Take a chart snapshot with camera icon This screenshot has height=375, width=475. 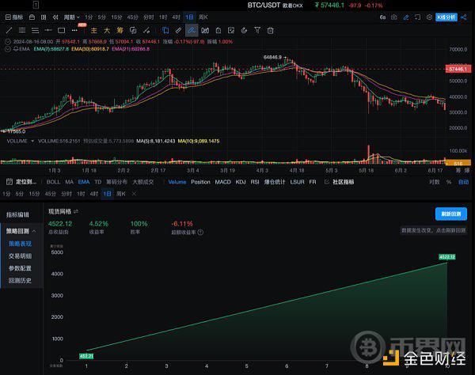click(x=393, y=17)
